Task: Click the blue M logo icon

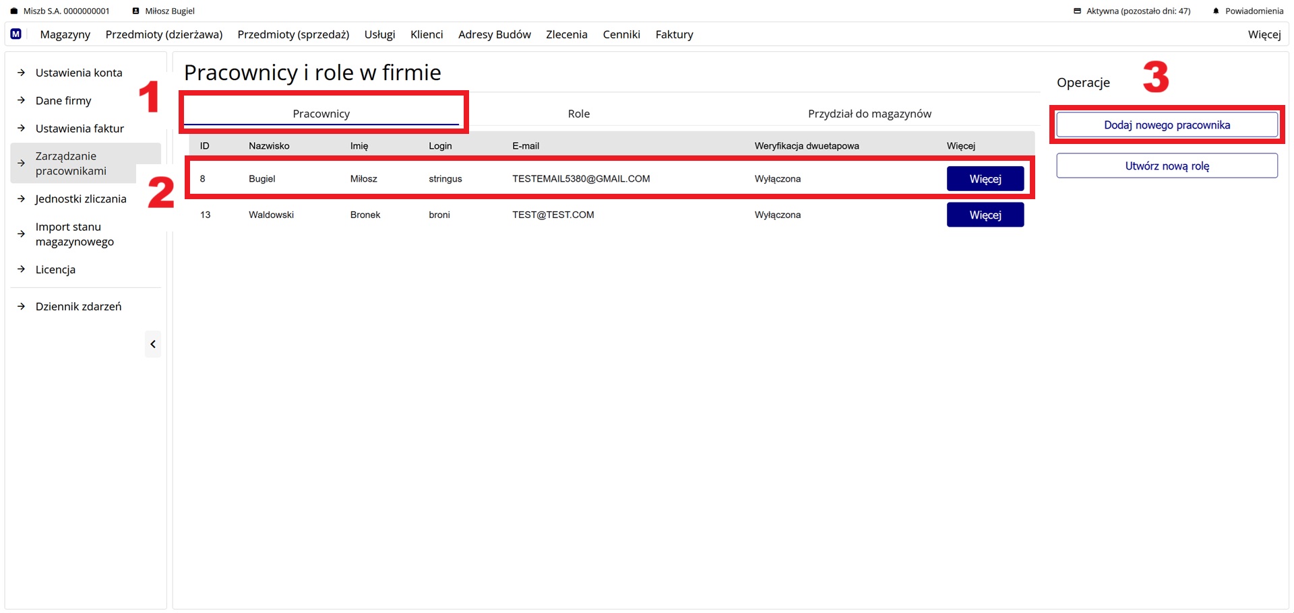Action: click(16, 34)
